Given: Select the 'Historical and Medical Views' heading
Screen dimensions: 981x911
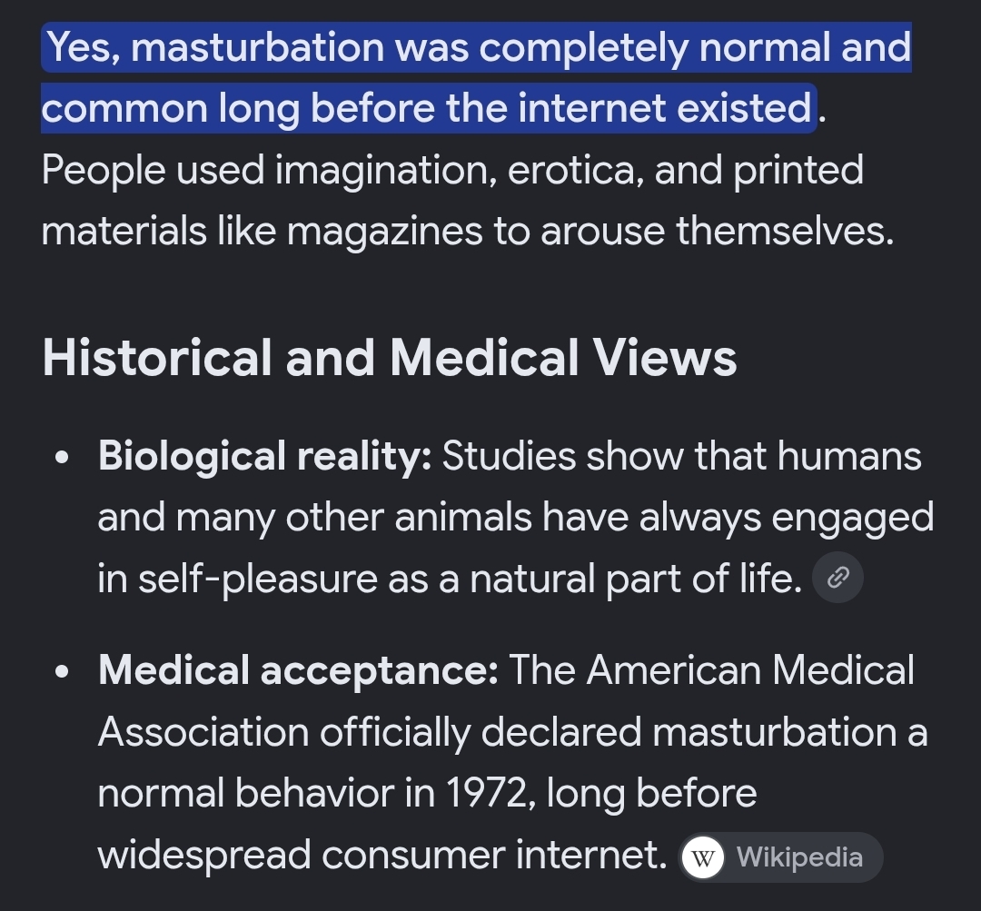Looking at the screenshot, I should pos(389,358).
